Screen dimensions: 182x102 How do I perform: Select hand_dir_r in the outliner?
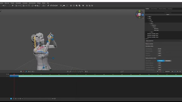(x=156, y=29)
